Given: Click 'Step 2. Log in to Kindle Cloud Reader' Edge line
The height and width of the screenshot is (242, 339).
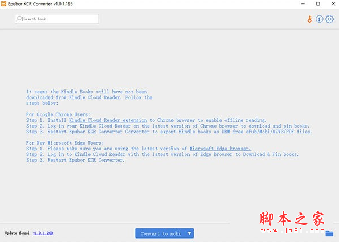Looking at the screenshot, I should tap(162, 154).
